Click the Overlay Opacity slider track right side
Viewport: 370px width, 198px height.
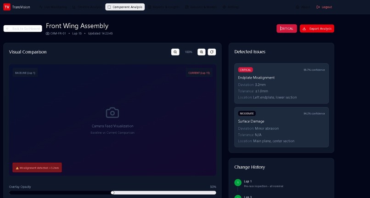tap(164, 193)
